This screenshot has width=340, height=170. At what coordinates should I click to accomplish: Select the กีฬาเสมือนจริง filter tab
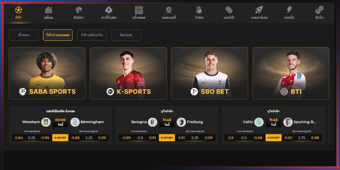click(92, 35)
